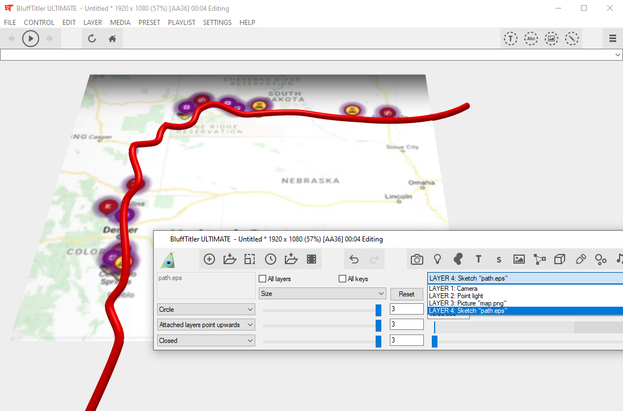The width and height of the screenshot is (623, 411).
Task: Click the picture layer icon
Action: pyautogui.click(x=519, y=259)
